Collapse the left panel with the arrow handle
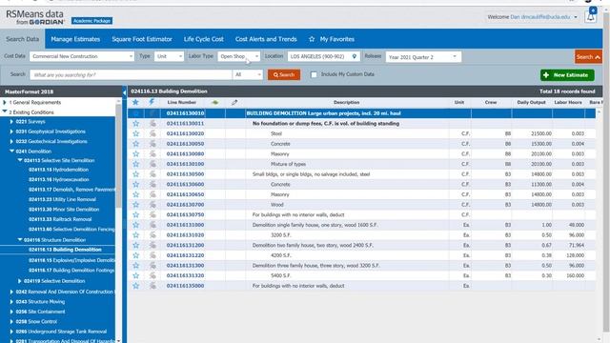This screenshot has width=610, height=343. pos(125,92)
